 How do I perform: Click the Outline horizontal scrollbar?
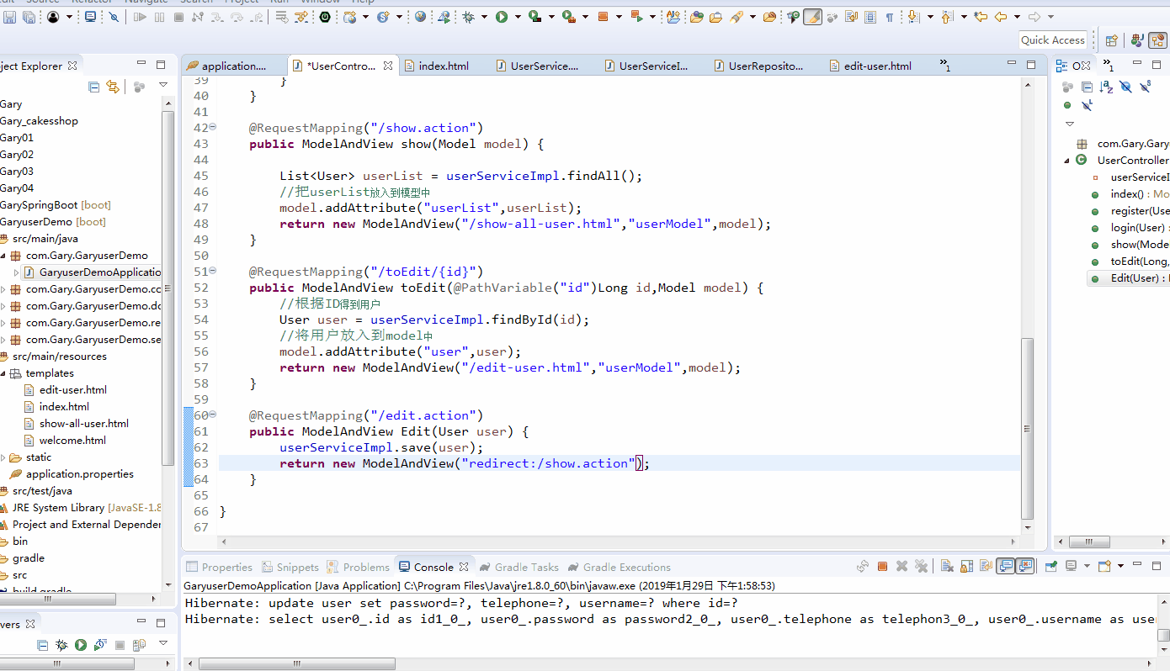coord(1090,542)
